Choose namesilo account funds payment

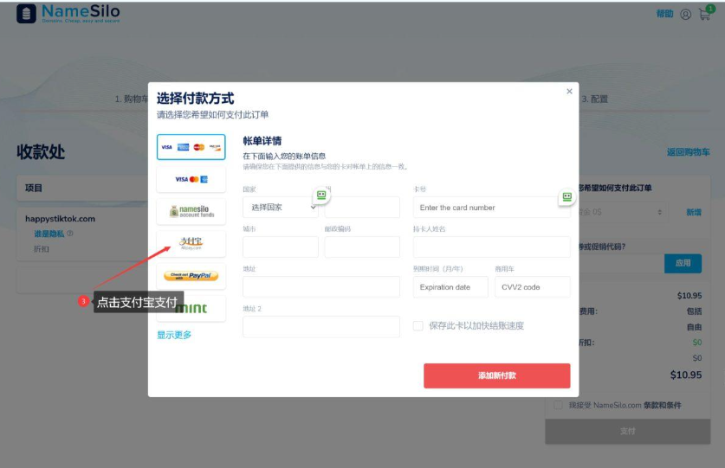pyautogui.click(x=191, y=212)
